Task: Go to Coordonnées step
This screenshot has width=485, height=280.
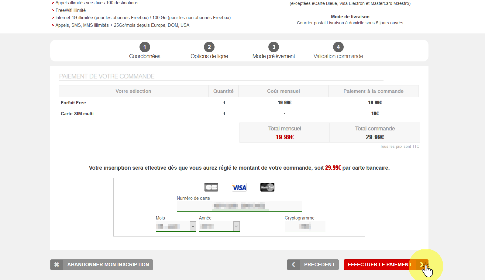Action: [145, 56]
